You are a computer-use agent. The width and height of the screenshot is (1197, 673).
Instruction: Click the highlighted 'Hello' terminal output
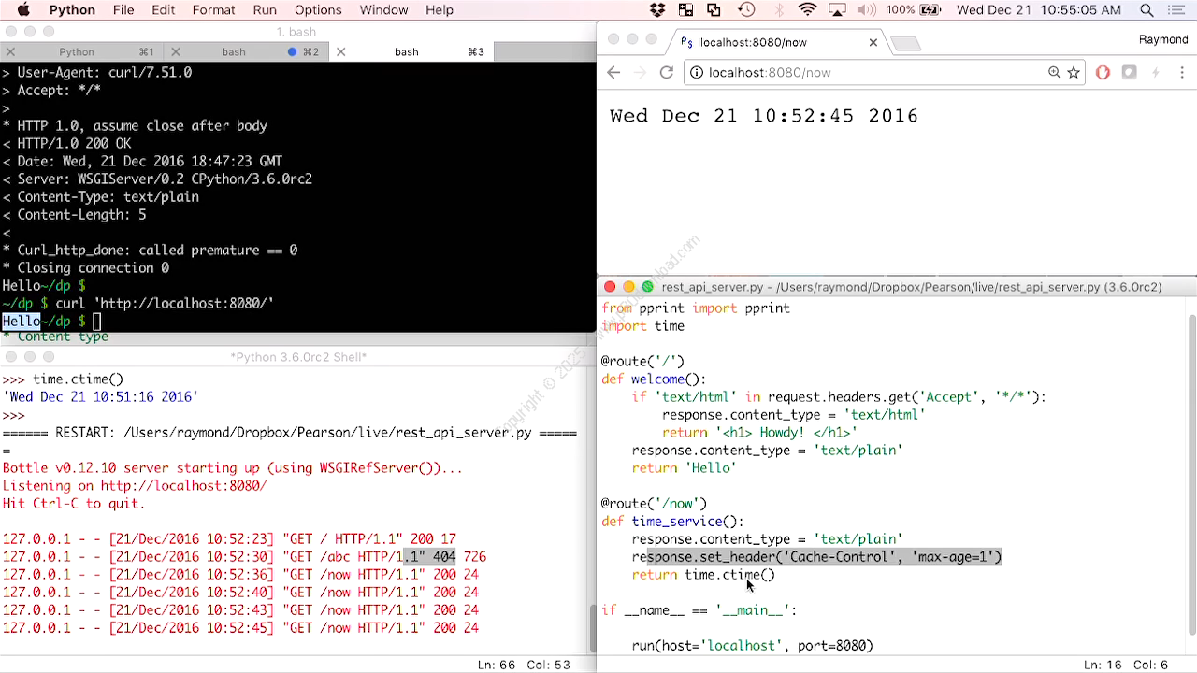(22, 322)
